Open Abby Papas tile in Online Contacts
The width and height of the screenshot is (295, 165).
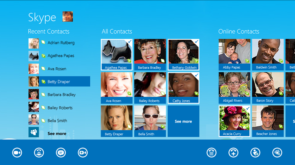coord(234,55)
